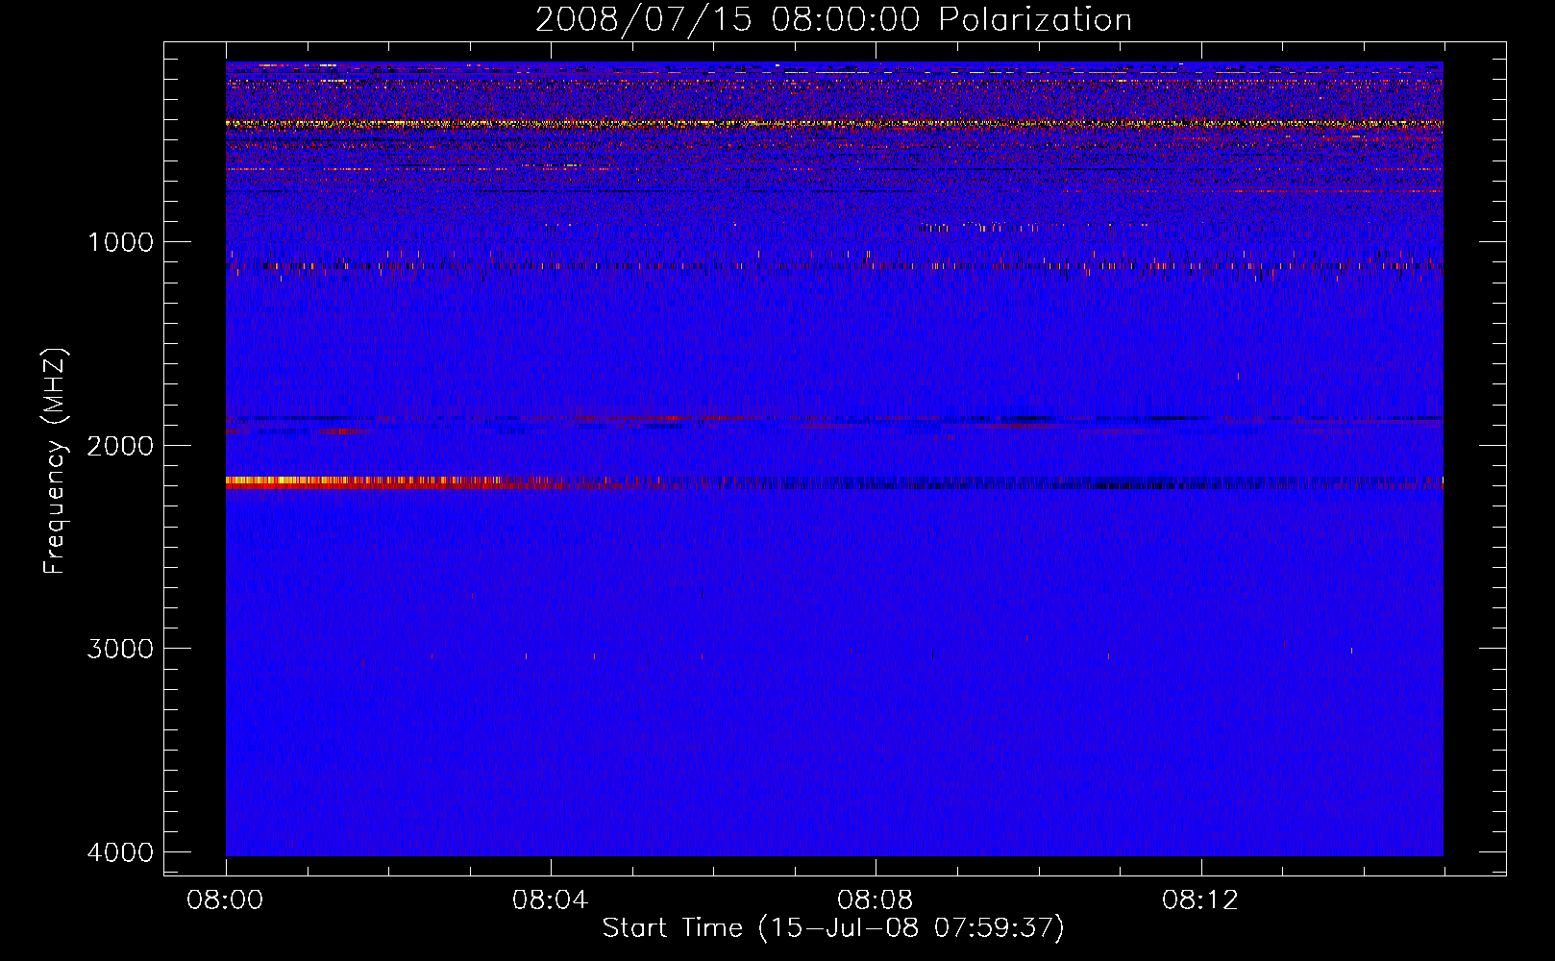The width and height of the screenshot is (1555, 961).
Task: Select the 3000 frequency tick label
Action: click(120, 649)
